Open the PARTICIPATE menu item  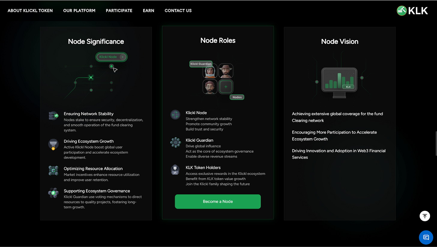tap(119, 10)
